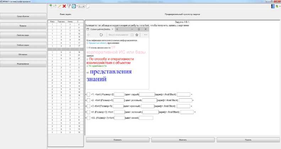Click the Arial Black font field in row 3
Image resolution: width=281 pixels, height=149 pixels.
pyautogui.click(x=184, y=106)
